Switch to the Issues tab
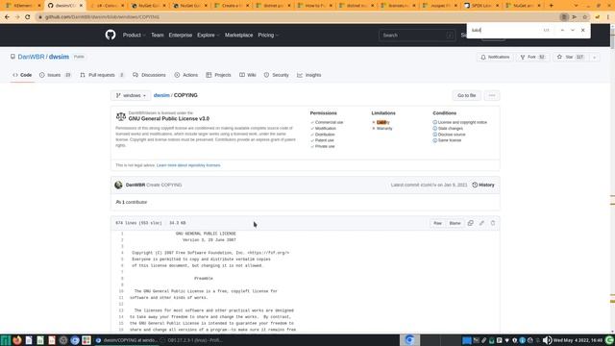615x346 pixels. (x=55, y=75)
